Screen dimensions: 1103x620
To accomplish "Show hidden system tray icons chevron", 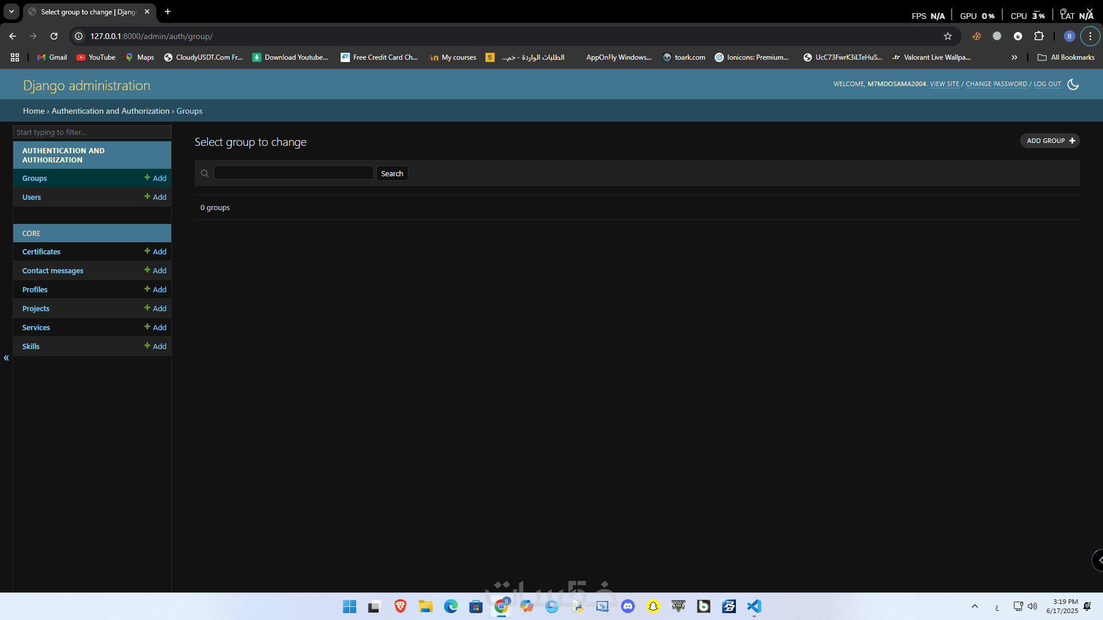I will [x=975, y=606].
